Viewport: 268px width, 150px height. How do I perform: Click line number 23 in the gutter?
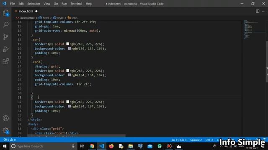pyautogui.click(x=19, y=62)
